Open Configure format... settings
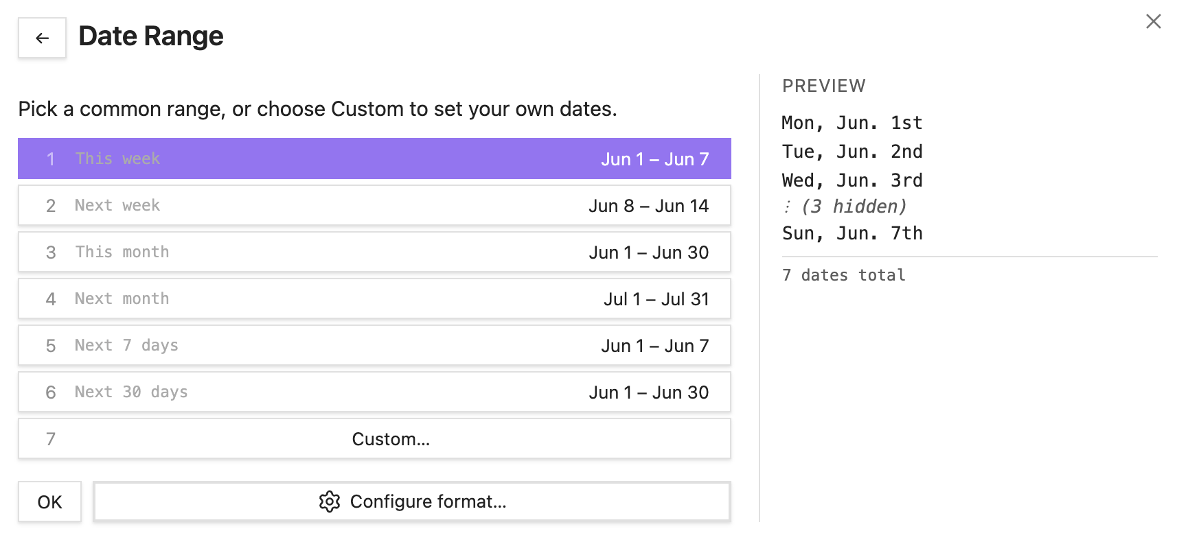 [412, 502]
